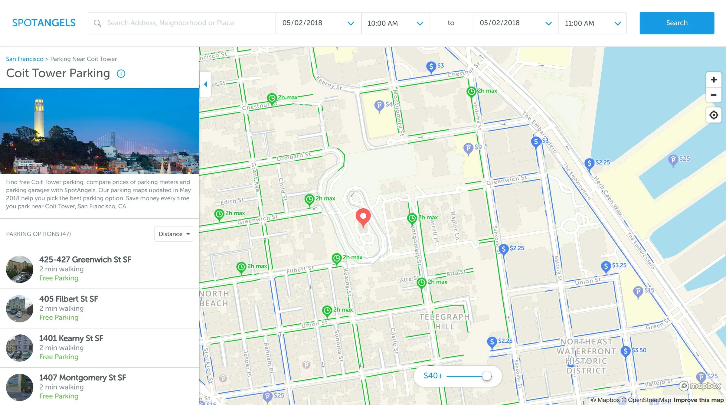Click the 1401 Kearny St thumbnail photo

[x=20, y=348]
